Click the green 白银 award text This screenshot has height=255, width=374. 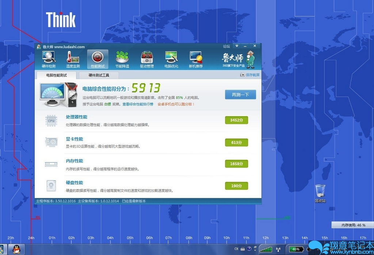(x=108, y=104)
